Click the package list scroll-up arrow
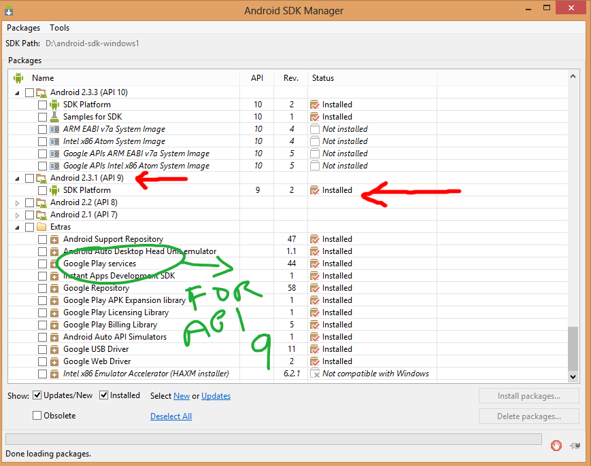591x466 pixels. point(573,76)
